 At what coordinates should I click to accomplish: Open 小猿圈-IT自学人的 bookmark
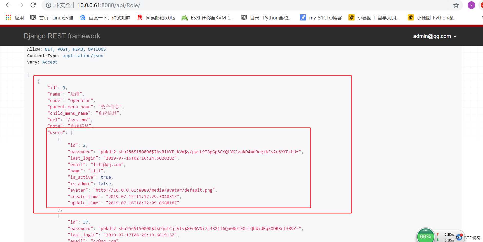(x=374, y=18)
